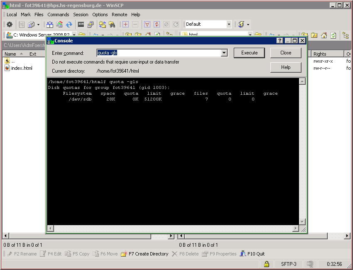This screenshot has width=353, height=270.
Task: Click the New Session lightning icon
Action: (x=241, y=25)
